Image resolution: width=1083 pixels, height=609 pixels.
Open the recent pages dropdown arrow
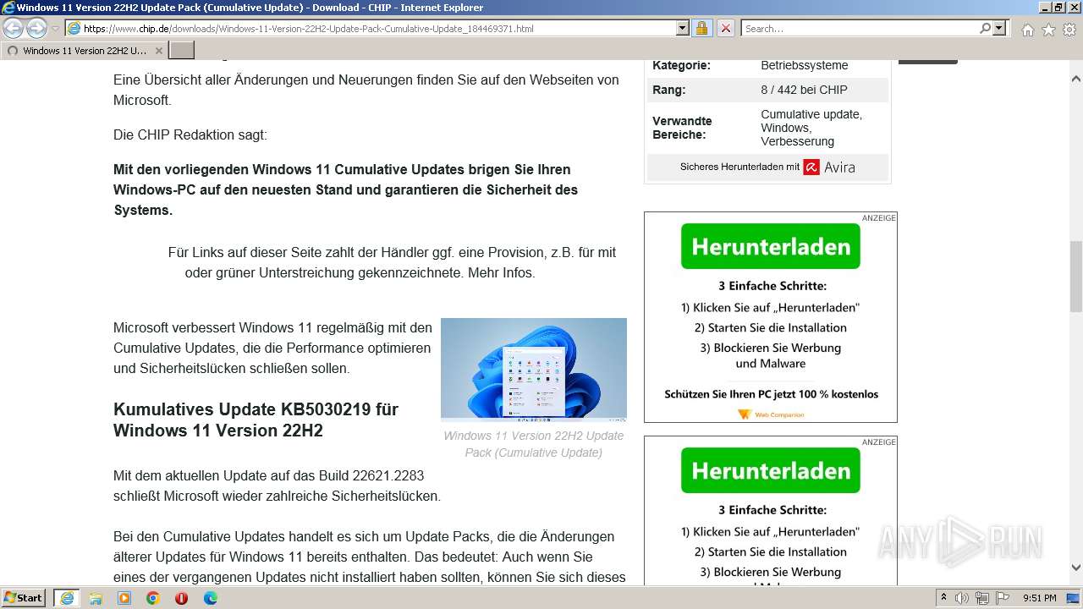point(55,29)
